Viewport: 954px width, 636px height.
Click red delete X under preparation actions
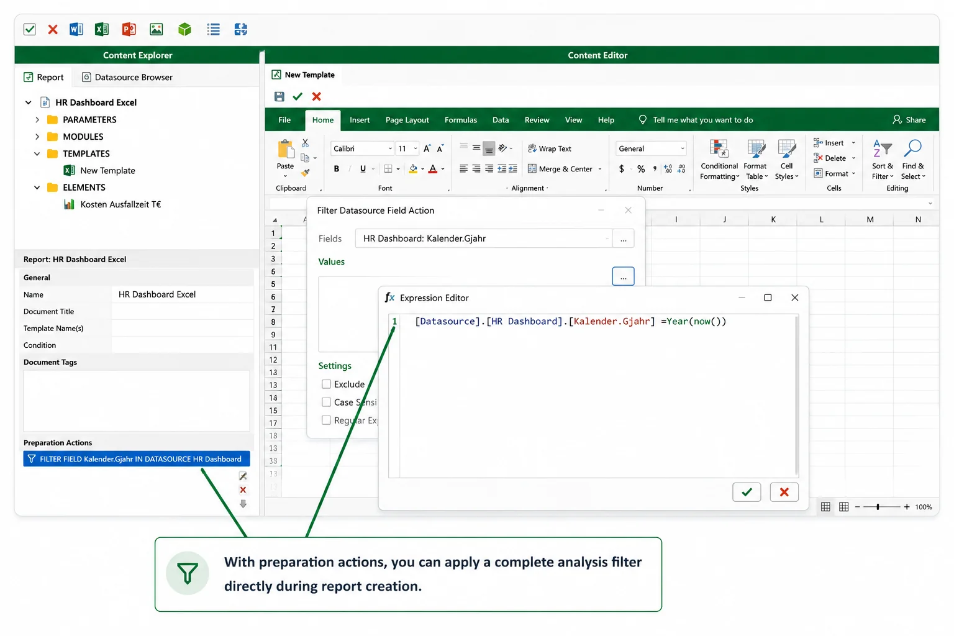point(243,490)
